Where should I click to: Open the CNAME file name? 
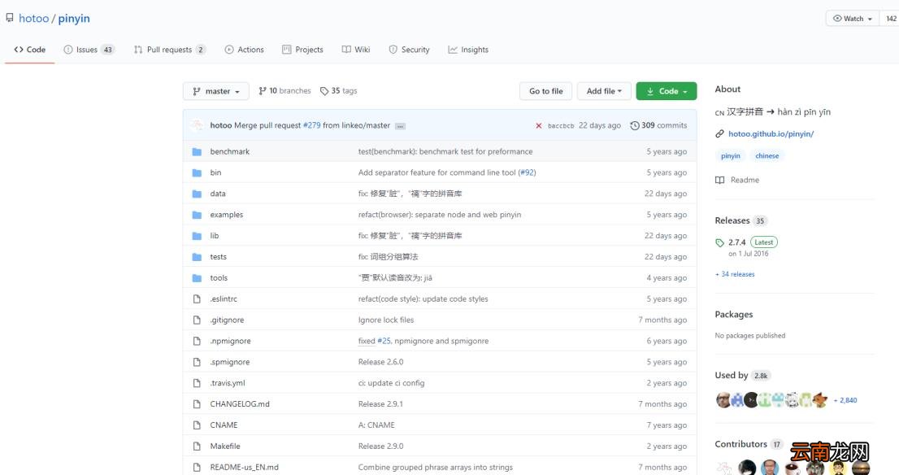(224, 425)
